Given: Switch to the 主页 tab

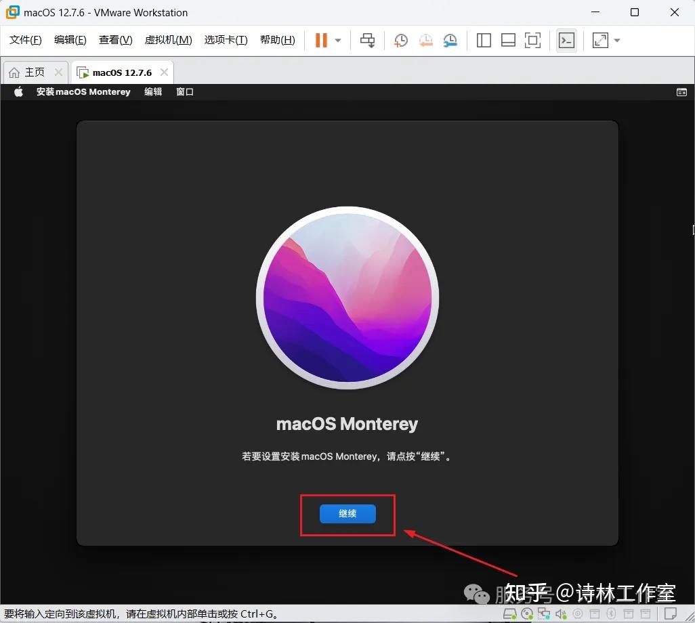Looking at the screenshot, I should point(35,72).
